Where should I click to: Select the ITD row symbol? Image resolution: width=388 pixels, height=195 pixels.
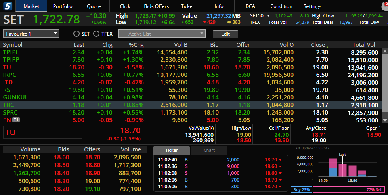(x=8, y=82)
